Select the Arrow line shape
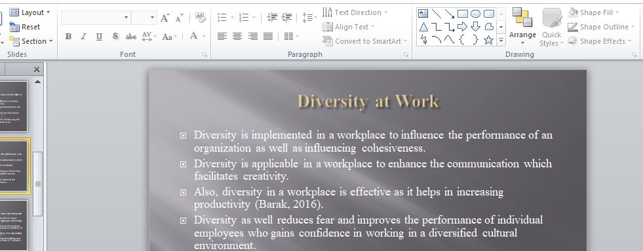The width and height of the screenshot is (643, 251). tap(450, 14)
